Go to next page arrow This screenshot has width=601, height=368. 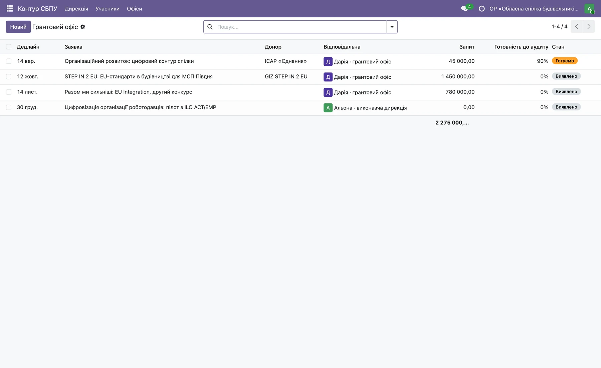pos(589,26)
